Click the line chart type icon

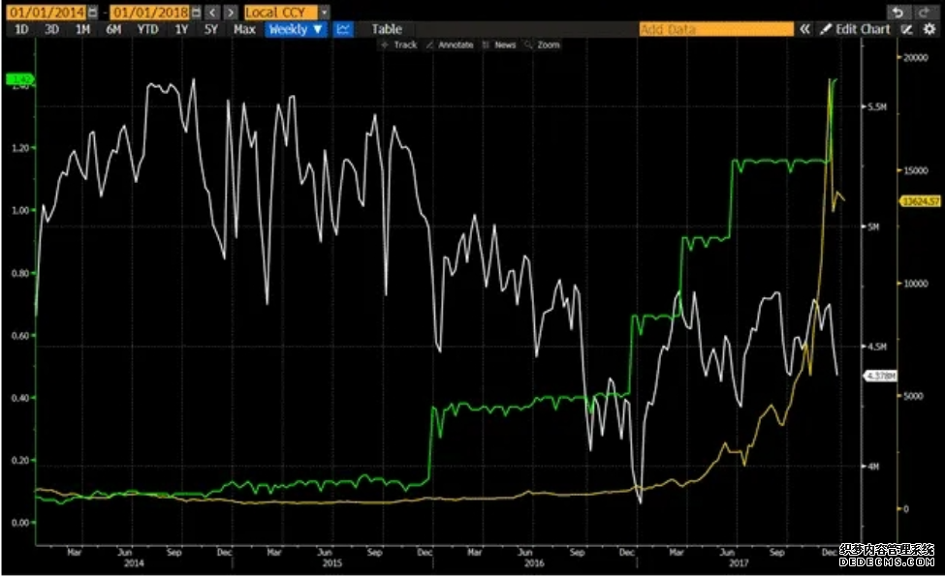343,29
